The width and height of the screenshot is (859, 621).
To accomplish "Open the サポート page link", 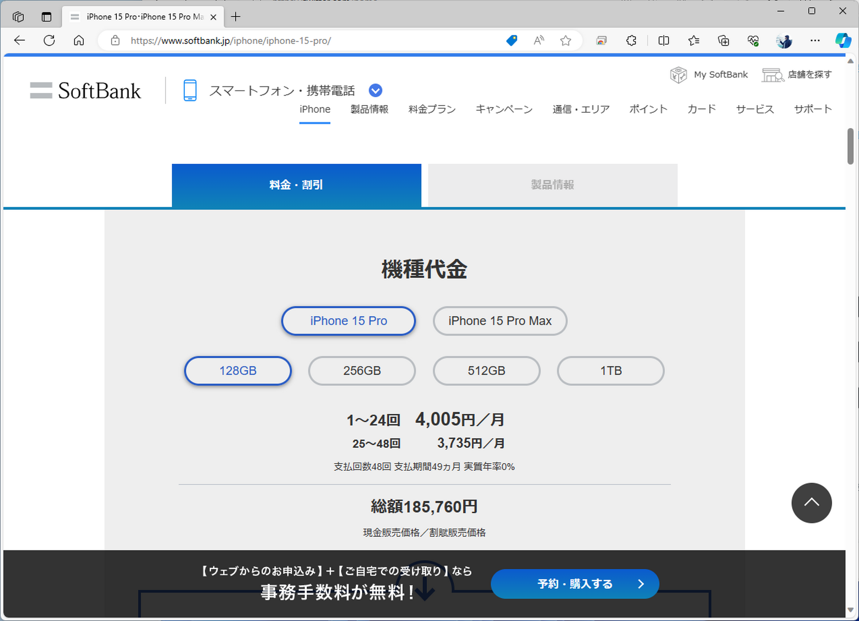I will pyautogui.click(x=812, y=109).
